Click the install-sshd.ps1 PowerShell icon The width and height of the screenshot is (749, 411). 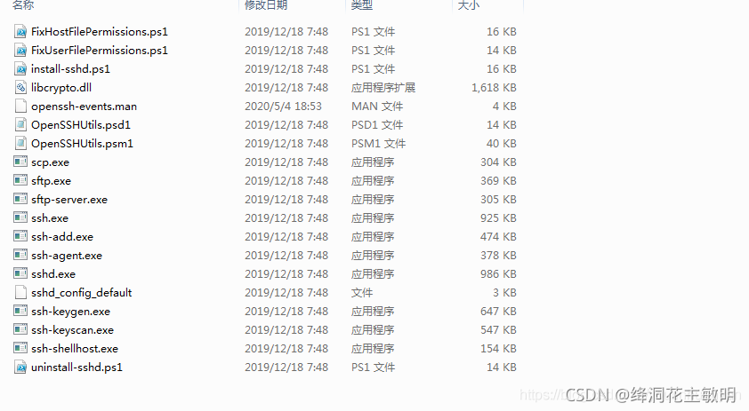click(20, 68)
